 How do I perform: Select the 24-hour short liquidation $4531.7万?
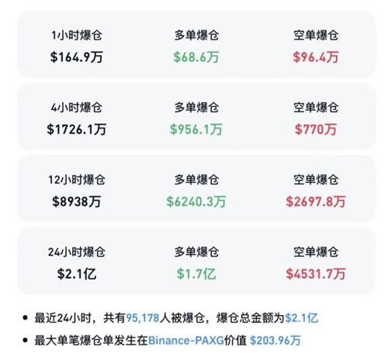[316, 274]
